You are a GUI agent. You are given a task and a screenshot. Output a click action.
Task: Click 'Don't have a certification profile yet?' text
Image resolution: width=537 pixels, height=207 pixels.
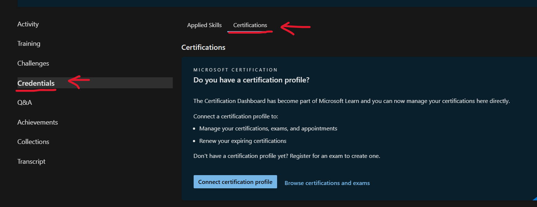click(240, 156)
